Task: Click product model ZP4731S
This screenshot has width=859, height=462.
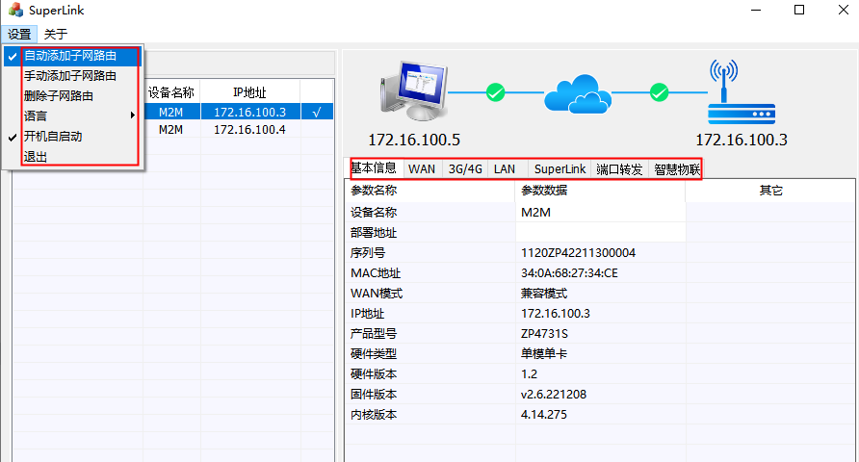Action: tap(544, 334)
